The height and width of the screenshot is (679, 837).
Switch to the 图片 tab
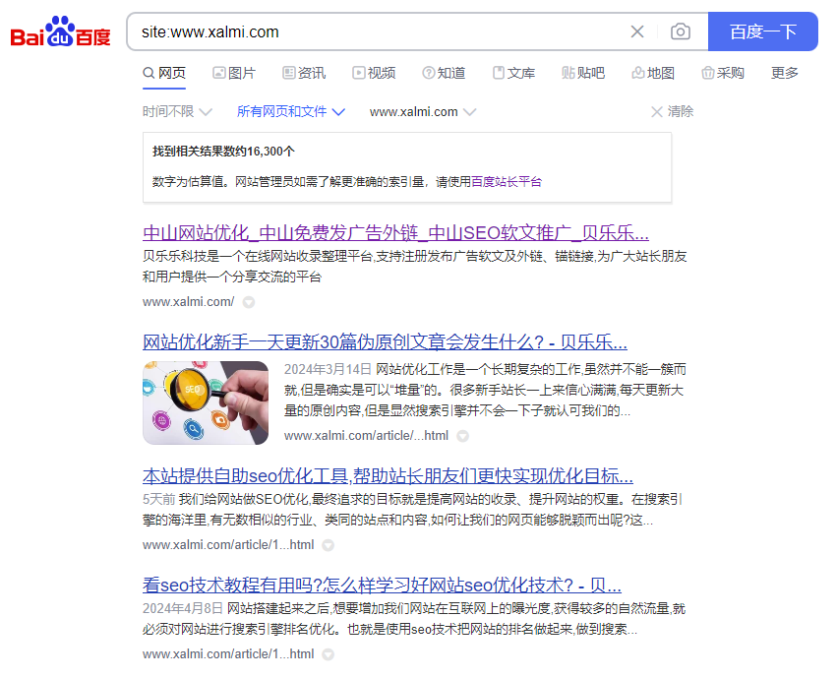point(234,73)
